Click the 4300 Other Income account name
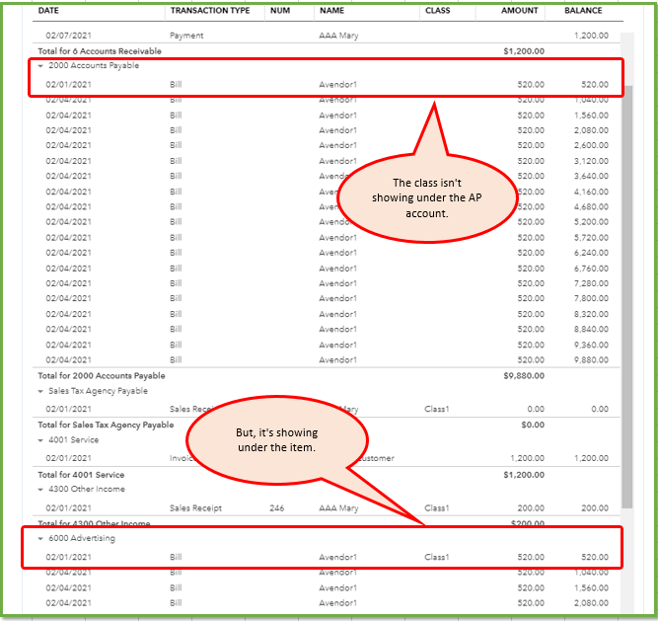 tap(87, 489)
